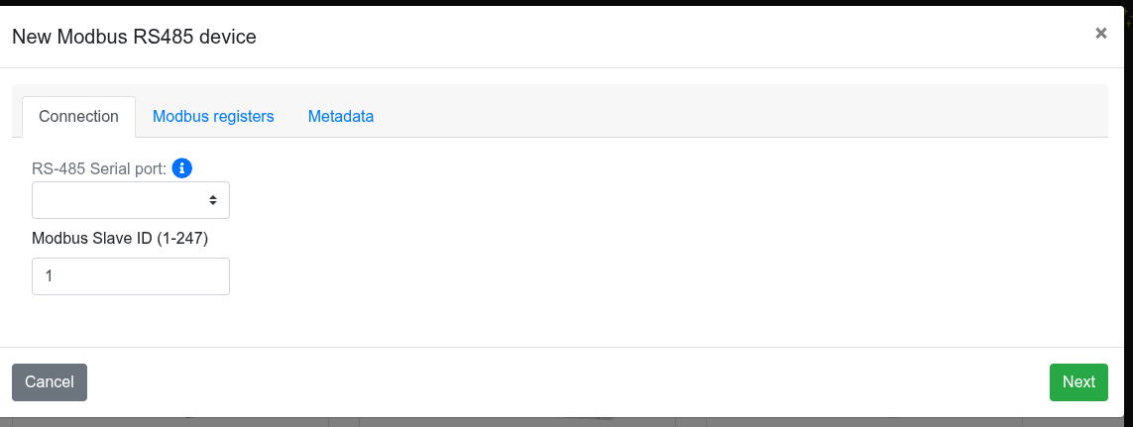The width and height of the screenshot is (1133, 427).
Task: Go to the Metadata tab
Action: coord(341,116)
